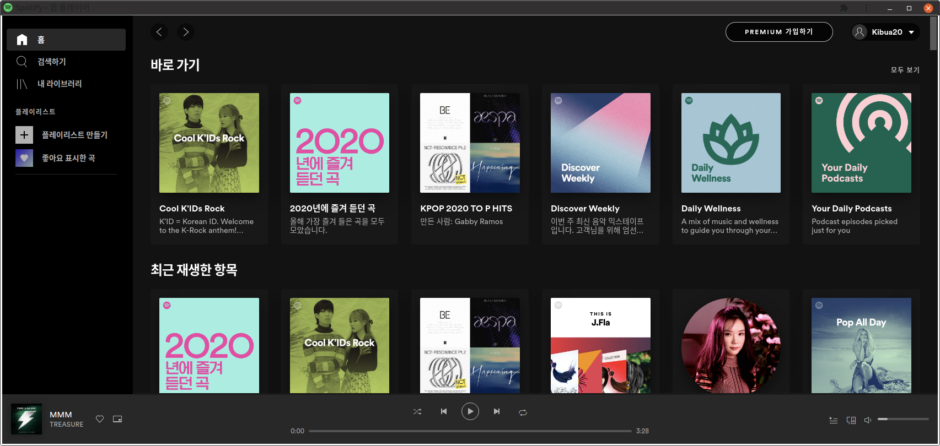Click the MMM song title

click(x=61, y=415)
